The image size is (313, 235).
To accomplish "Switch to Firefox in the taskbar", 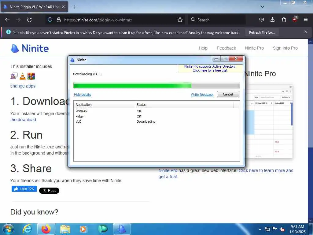I will click(46, 229).
